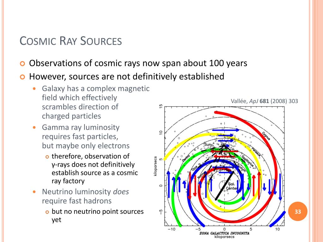
Task: Click the "Crux" arm label
Action: [194, 168]
